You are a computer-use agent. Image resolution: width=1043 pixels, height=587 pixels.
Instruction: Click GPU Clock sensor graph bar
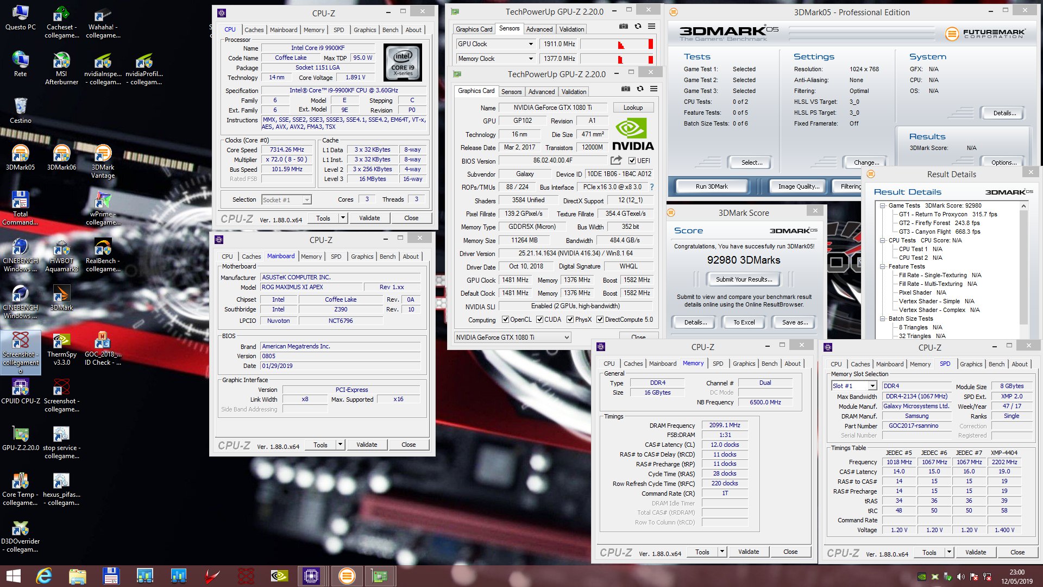(x=616, y=44)
